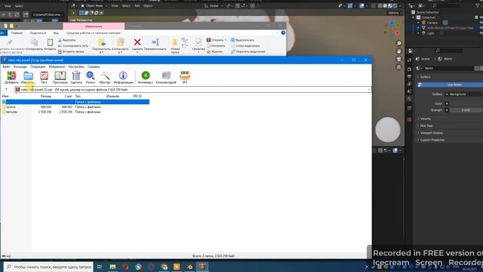Toggle visibility eye for the Collection row
Screen dimensions: 483x272
[481, 17]
